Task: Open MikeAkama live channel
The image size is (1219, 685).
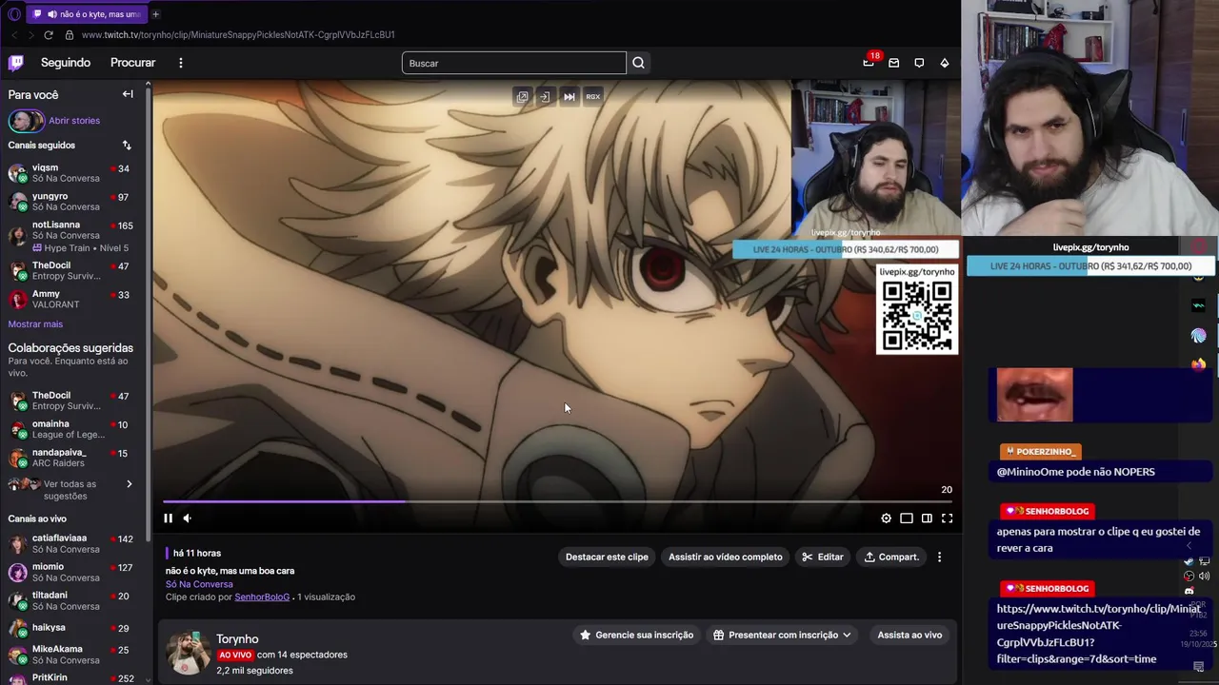Action: [74, 655]
